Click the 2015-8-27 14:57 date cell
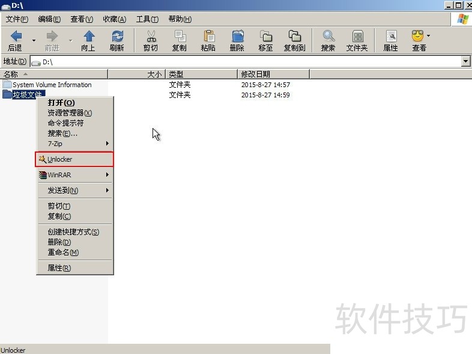The height and width of the screenshot is (354, 472). [x=265, y=85]
